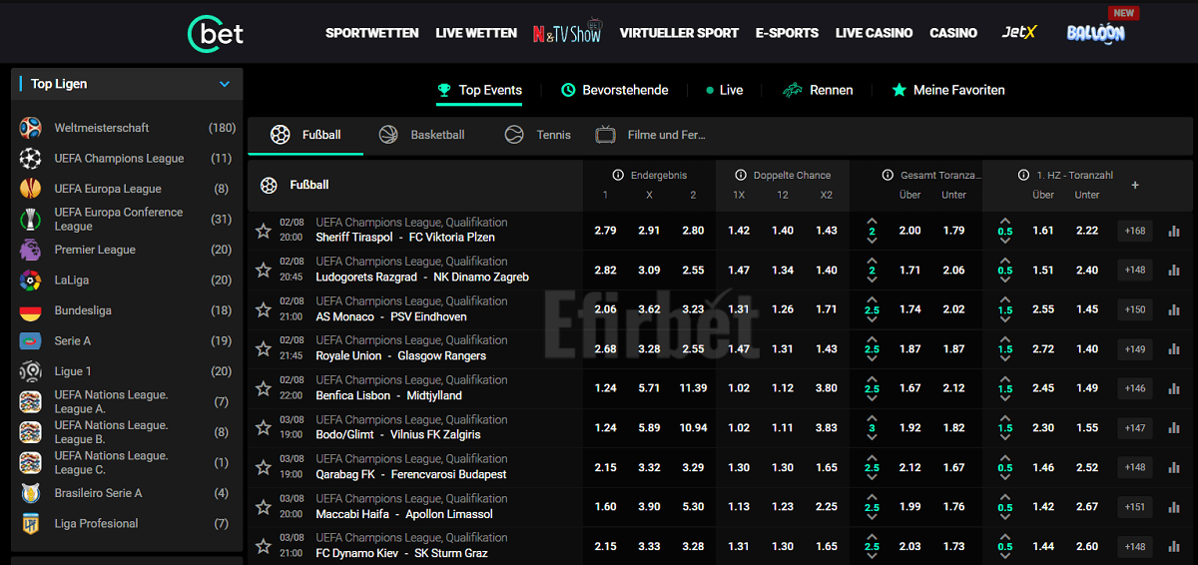Click the 1. HZ - Toranzahl info icon
This screenshot has height=565, width=1198.
[x=1023, y=175]
